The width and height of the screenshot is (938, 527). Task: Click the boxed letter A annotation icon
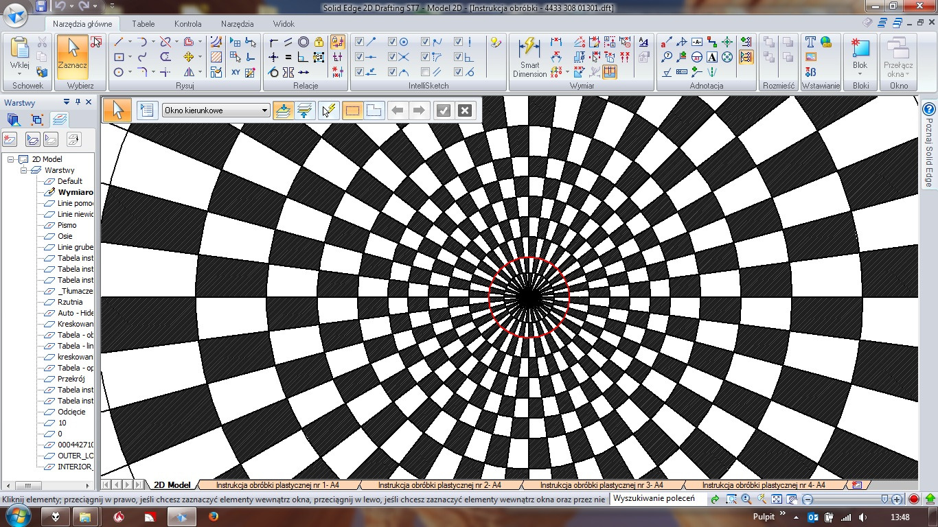pos(712,57)
